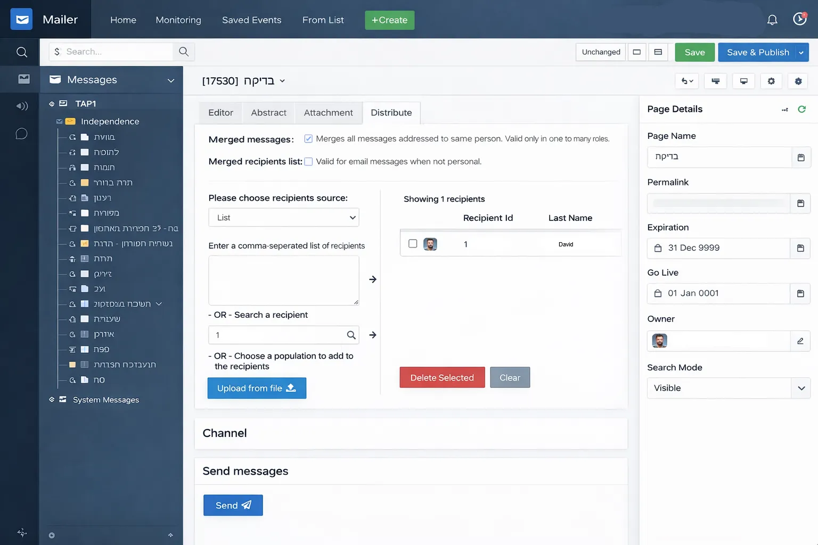This screenshot has height=545, width=818.
Task: Click the comma-separated recipients text area
Action: pos(284,280)
